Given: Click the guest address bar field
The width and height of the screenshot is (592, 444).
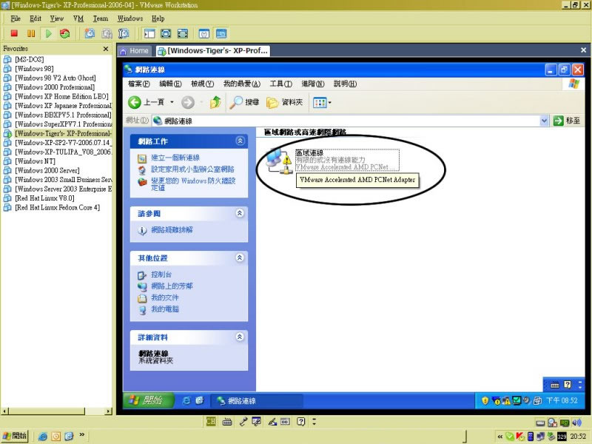Looking at the screenshot, I should point(346,121).
